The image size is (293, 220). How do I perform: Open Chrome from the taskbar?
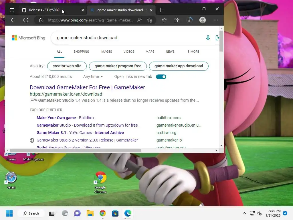point(103,213)
